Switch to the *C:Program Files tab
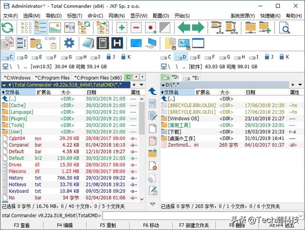The width and height of the screenshot is (305, 230). (x=52, y=77)
